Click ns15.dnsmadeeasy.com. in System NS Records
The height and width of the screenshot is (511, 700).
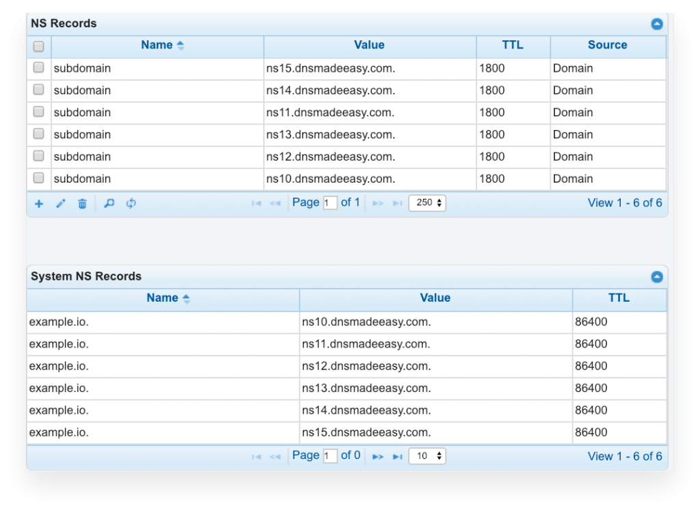366,433
